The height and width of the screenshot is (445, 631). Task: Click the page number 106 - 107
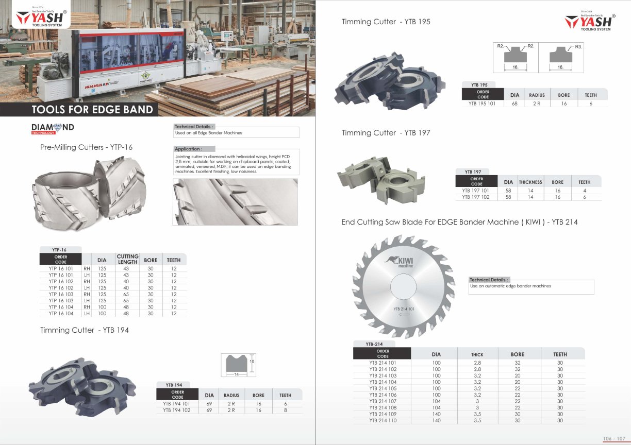614,439
